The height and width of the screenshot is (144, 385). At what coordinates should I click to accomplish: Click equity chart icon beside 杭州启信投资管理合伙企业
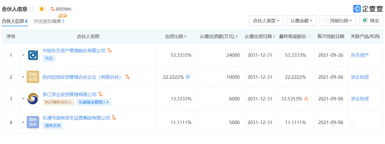127,77
